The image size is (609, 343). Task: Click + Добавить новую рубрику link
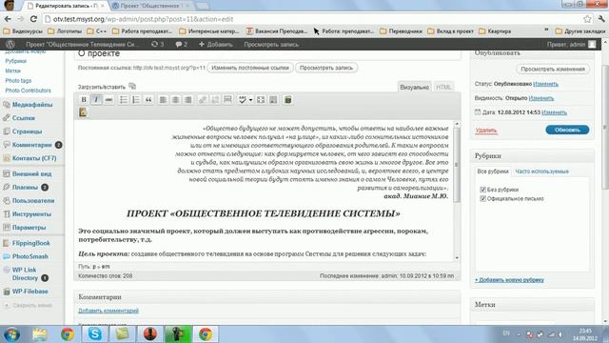tap(509, 279)
